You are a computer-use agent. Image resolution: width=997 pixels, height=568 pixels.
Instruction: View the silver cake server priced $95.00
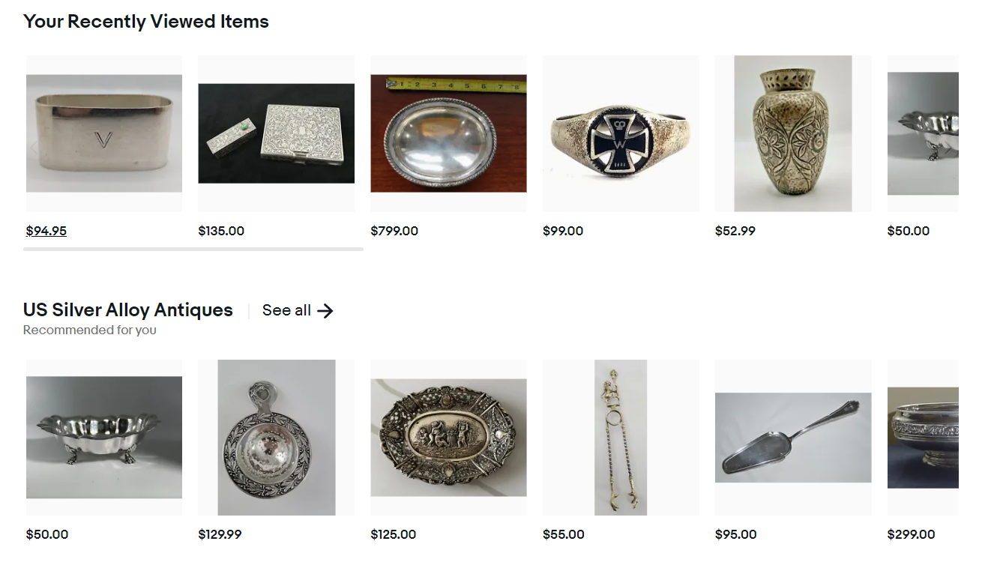[793, 438]
